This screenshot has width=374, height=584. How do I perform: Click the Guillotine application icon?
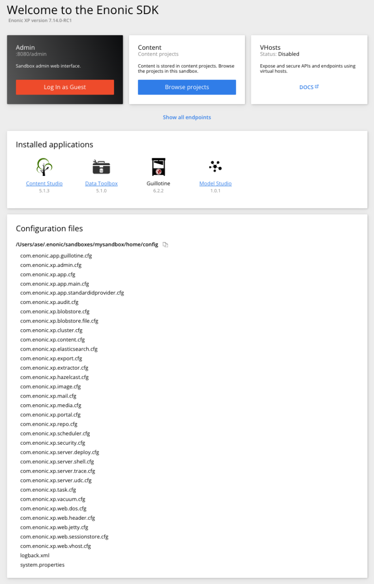point(158,167)
